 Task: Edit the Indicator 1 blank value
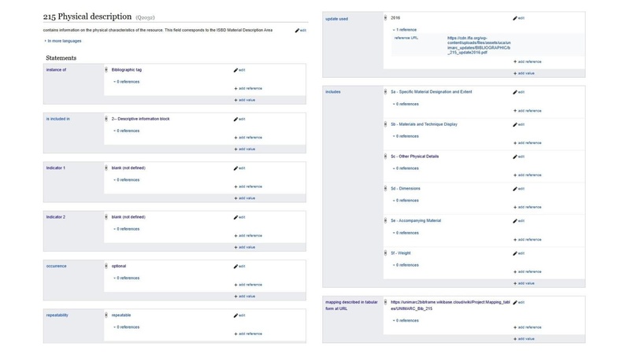(x=239, y=168)
